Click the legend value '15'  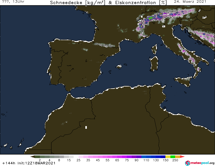point(69,160)
